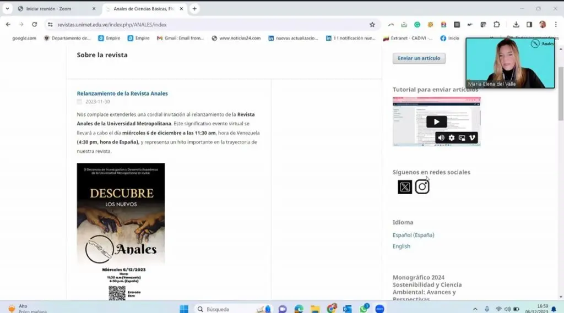Toggle the browser side panel
The width and height of the screenshot is (564, 313).
point(529,24)
